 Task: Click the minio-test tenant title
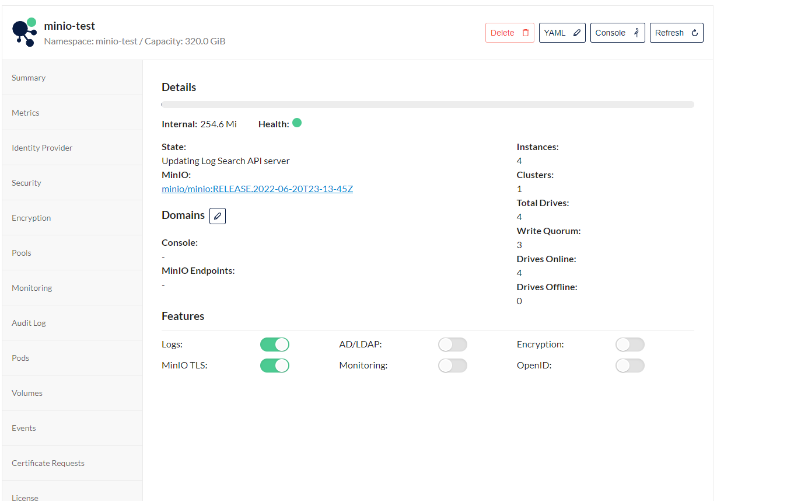click(x=69, y=26)
